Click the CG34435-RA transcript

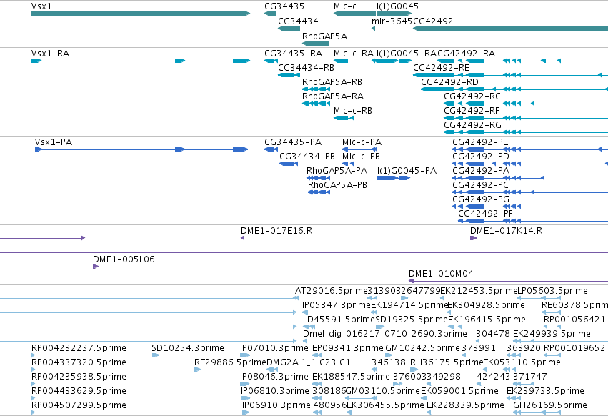click(x=271, y=61)
